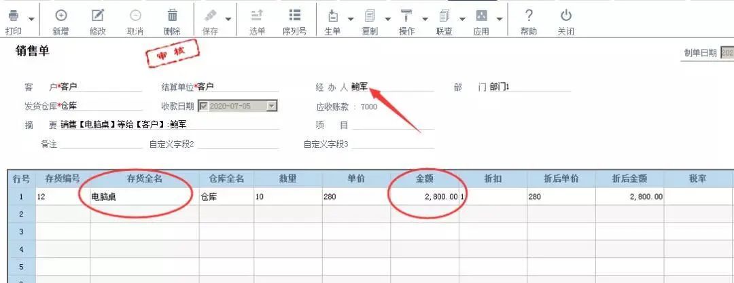The height and width of the screenshot is (283, 734).
Task: Click the 生单 generate order icon
Action: [333, 16]
